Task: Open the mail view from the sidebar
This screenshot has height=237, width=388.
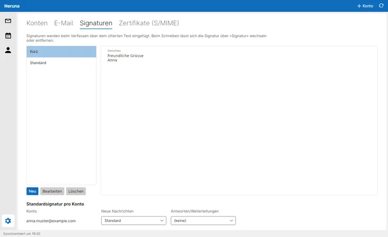Action: pos(8,21)
